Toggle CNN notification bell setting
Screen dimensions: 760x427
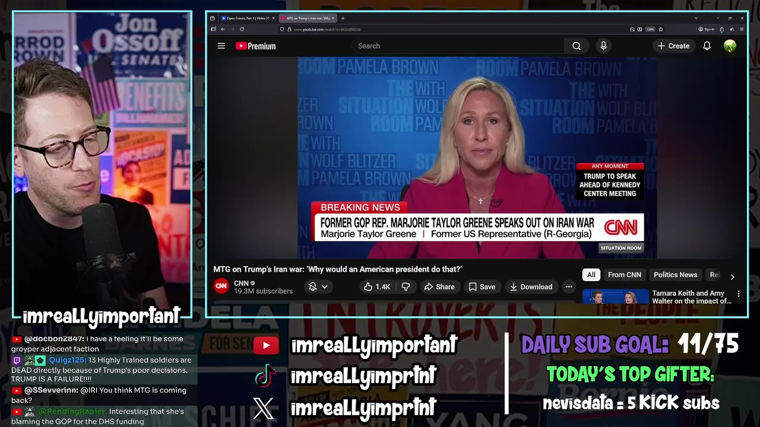(313, 286)
